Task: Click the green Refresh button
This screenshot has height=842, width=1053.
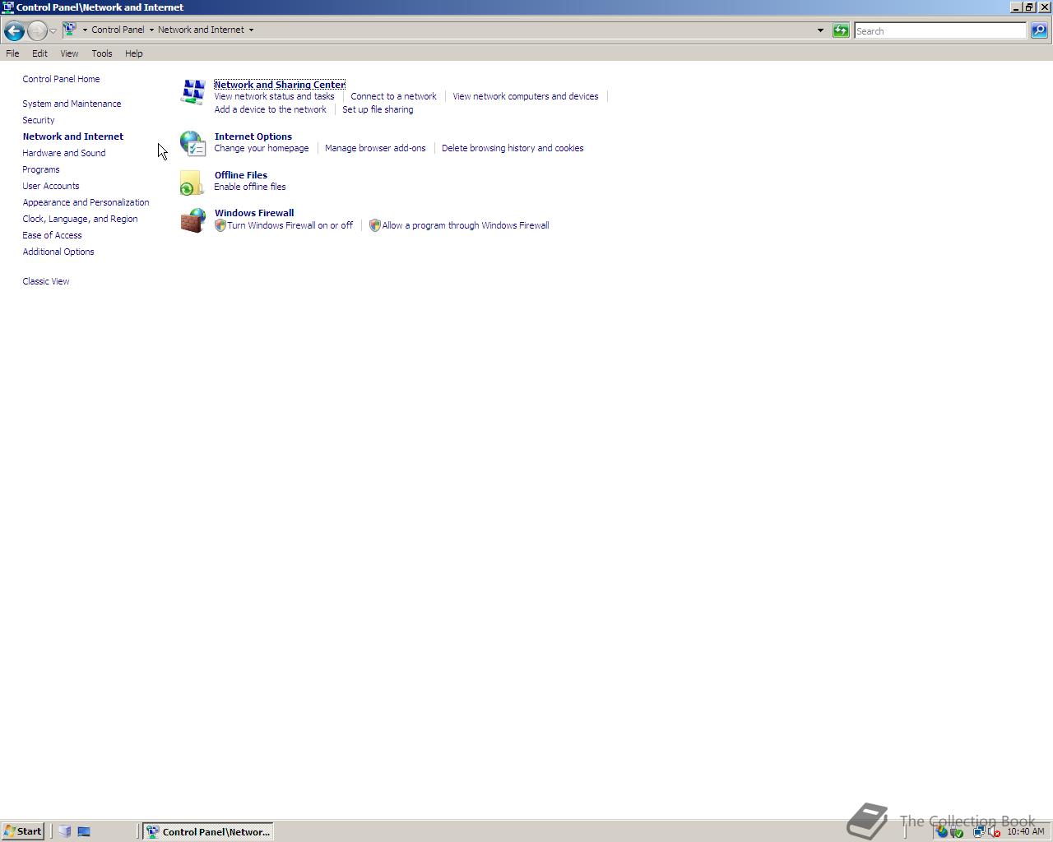Action: tap(841, 30)
